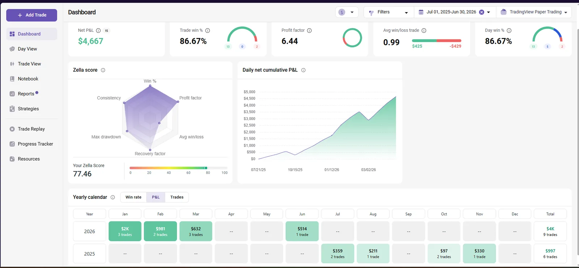The width and height of the screenshot is (579, 268).
Task: Launch Trade Replay from sidebar
Action: point(31,129)
